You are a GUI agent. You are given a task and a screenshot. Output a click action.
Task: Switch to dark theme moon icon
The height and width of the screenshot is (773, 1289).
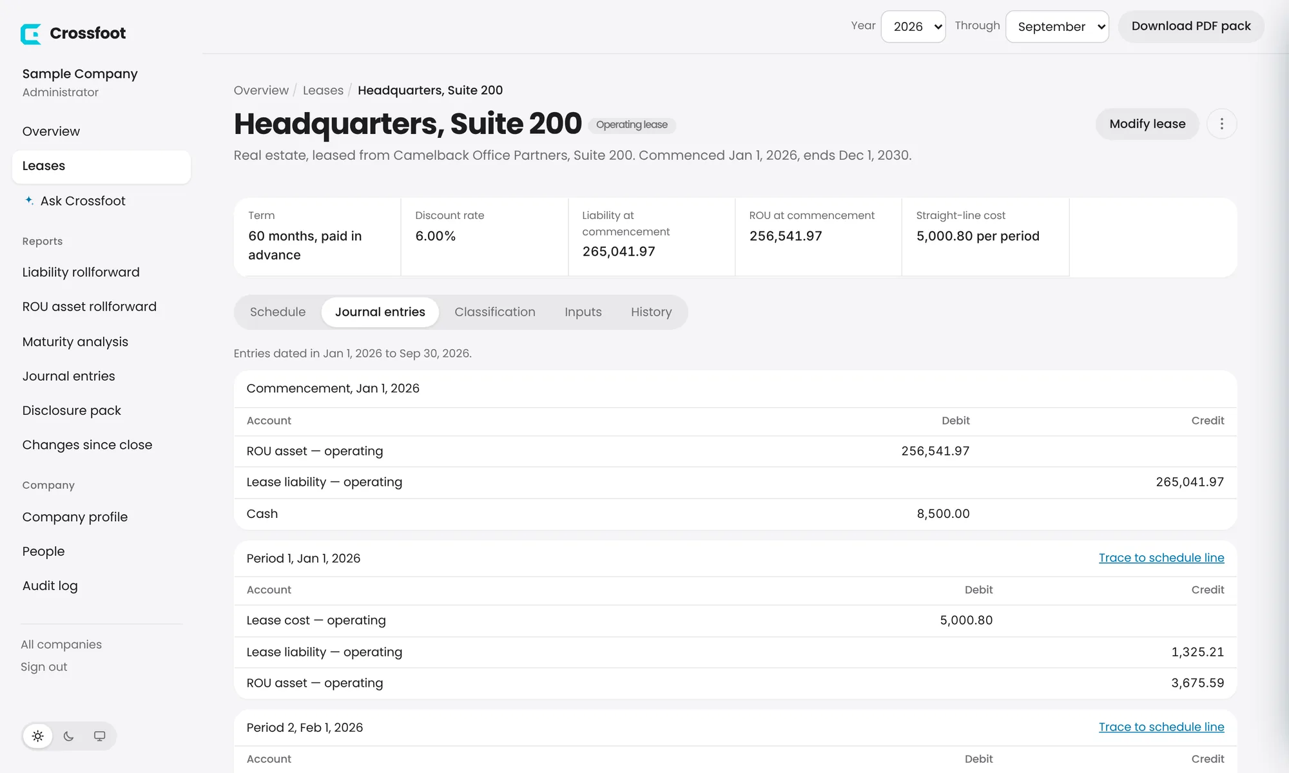(69, 736)
